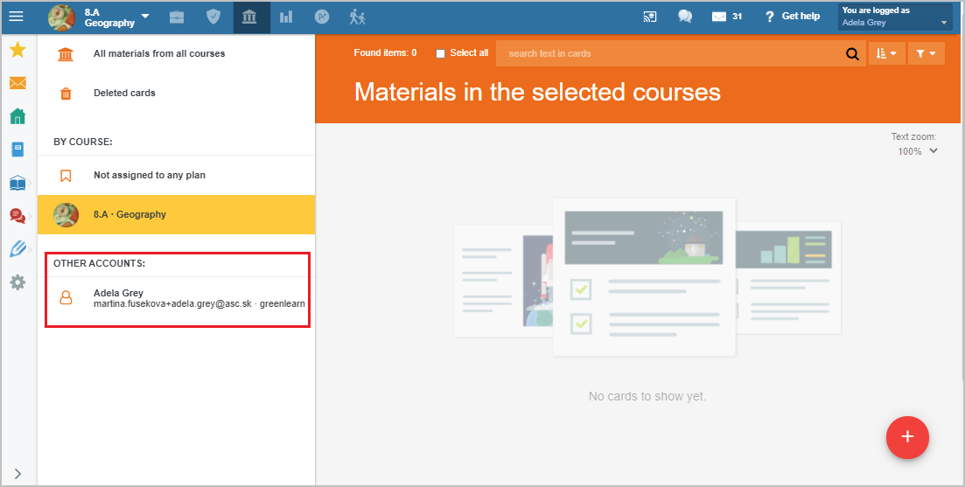Click the blue pencil sidebar icon
The height and width of the screenshot is (487, 965).
click(x=17, y=249)
